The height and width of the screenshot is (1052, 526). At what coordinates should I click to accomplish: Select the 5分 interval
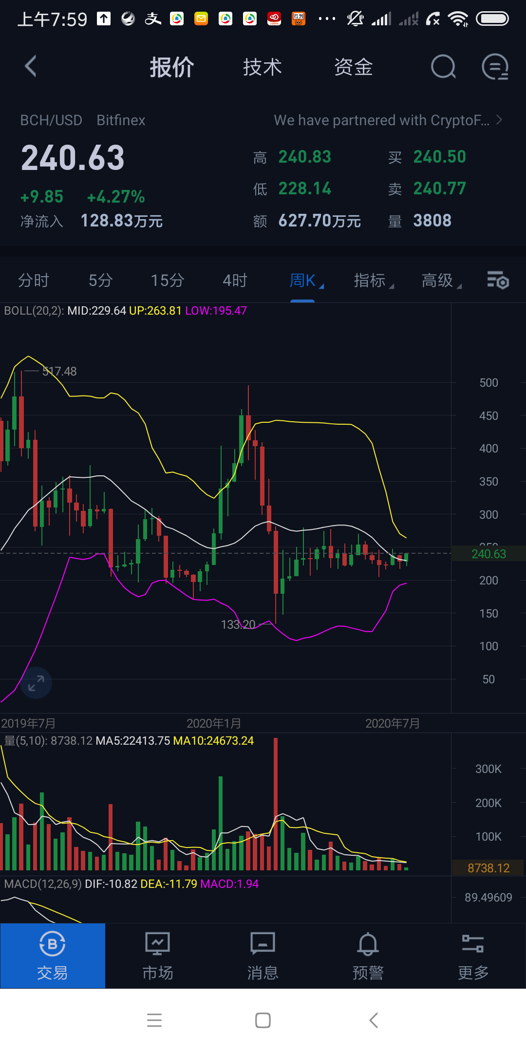pos(101,281)
